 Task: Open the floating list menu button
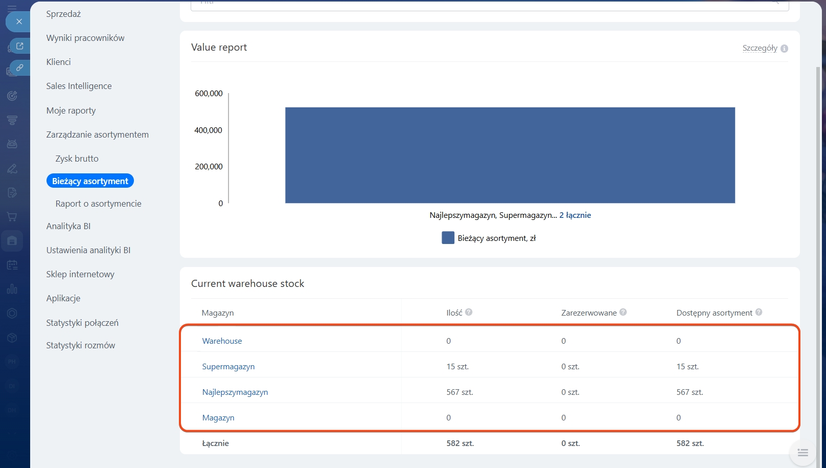pyautogui.click(x=802, y=453)
